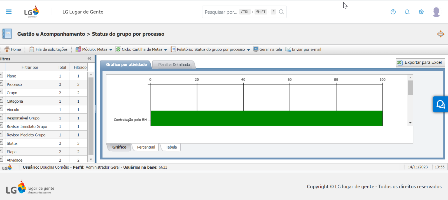Click the Home toolbar label
This screenshot has width=448, height=200.
pyautogui.click(x=16, y=49)
